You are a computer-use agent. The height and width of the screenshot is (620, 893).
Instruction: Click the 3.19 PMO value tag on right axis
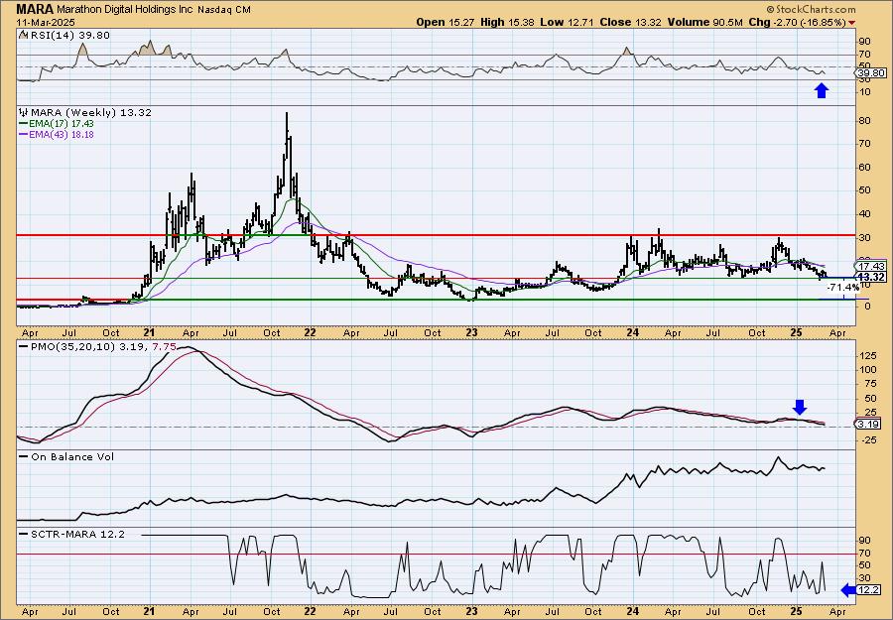point(868,425)
